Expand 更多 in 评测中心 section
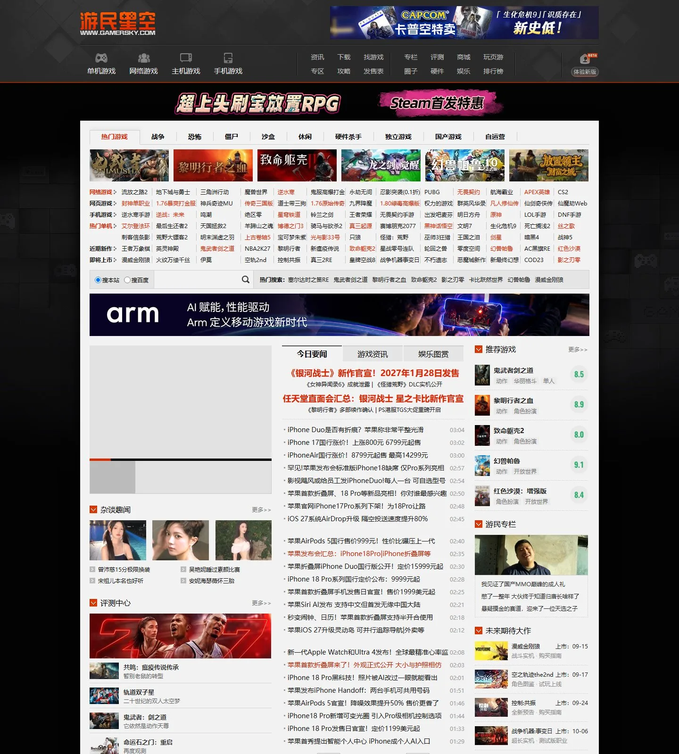Screen dimensions: 679x754 [x=261, y=603]
